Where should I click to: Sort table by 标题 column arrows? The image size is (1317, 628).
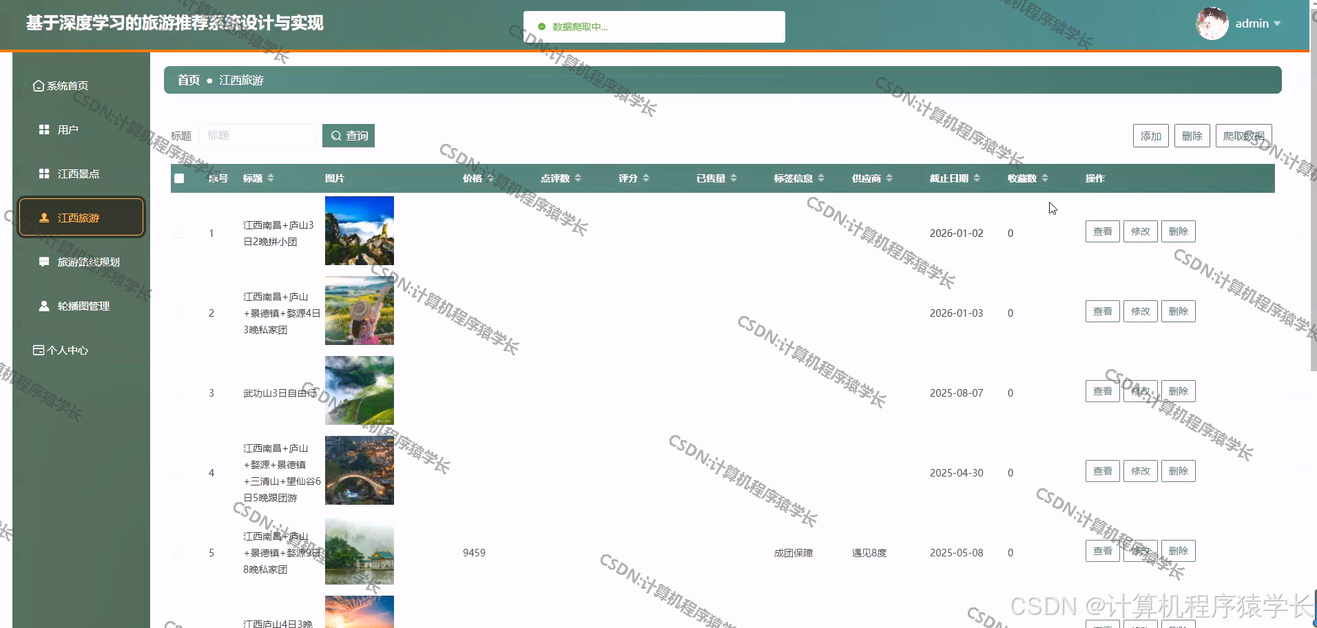pos(271,178)
